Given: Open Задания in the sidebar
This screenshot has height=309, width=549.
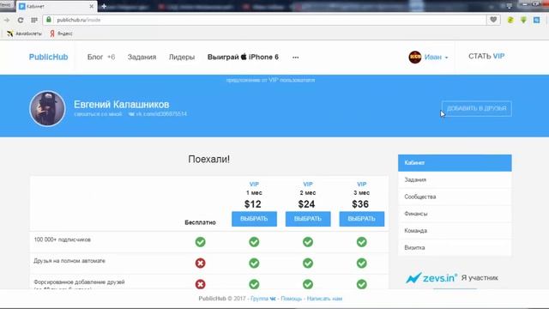Looking at the screenshot, I should click(x=455, y=179).
